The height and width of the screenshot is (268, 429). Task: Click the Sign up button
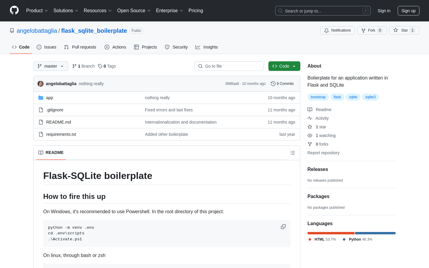[408, 11]
